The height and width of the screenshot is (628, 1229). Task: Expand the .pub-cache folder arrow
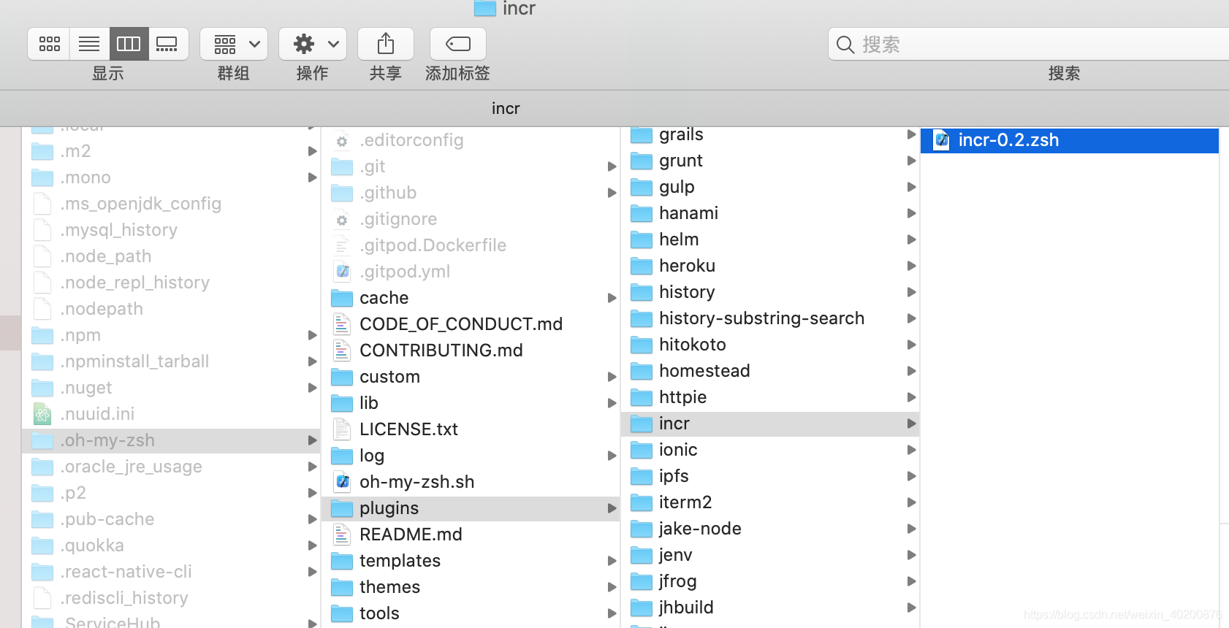tap(312, 519)
